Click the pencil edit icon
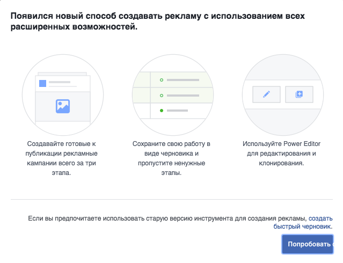Image resolution: width=343 pixels, height=263 pixels. click(x=266, y=94)
